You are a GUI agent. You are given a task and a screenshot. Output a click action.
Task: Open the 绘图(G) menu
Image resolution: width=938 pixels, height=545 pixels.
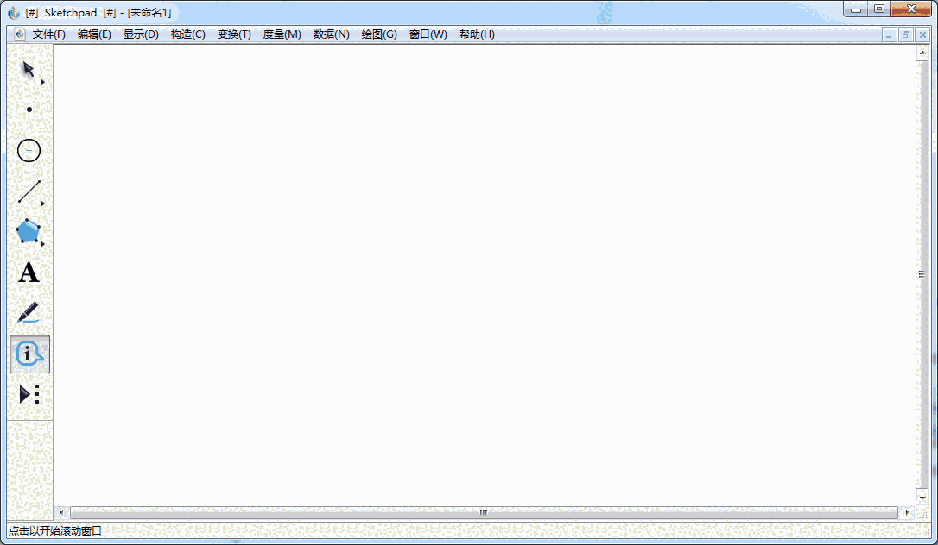(379, 34)
